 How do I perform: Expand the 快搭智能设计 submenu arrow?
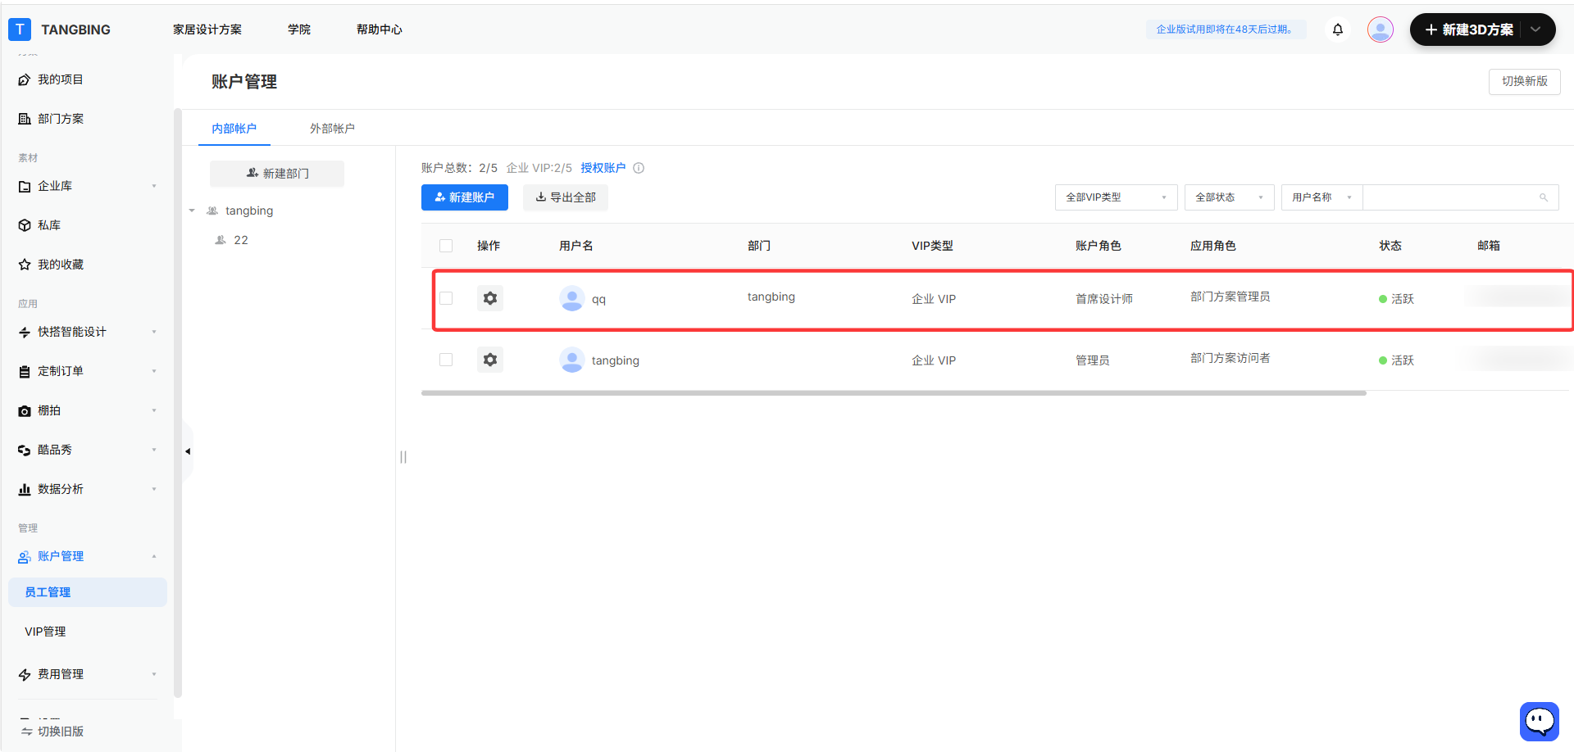pyautogui.click(x=154, y=332)
